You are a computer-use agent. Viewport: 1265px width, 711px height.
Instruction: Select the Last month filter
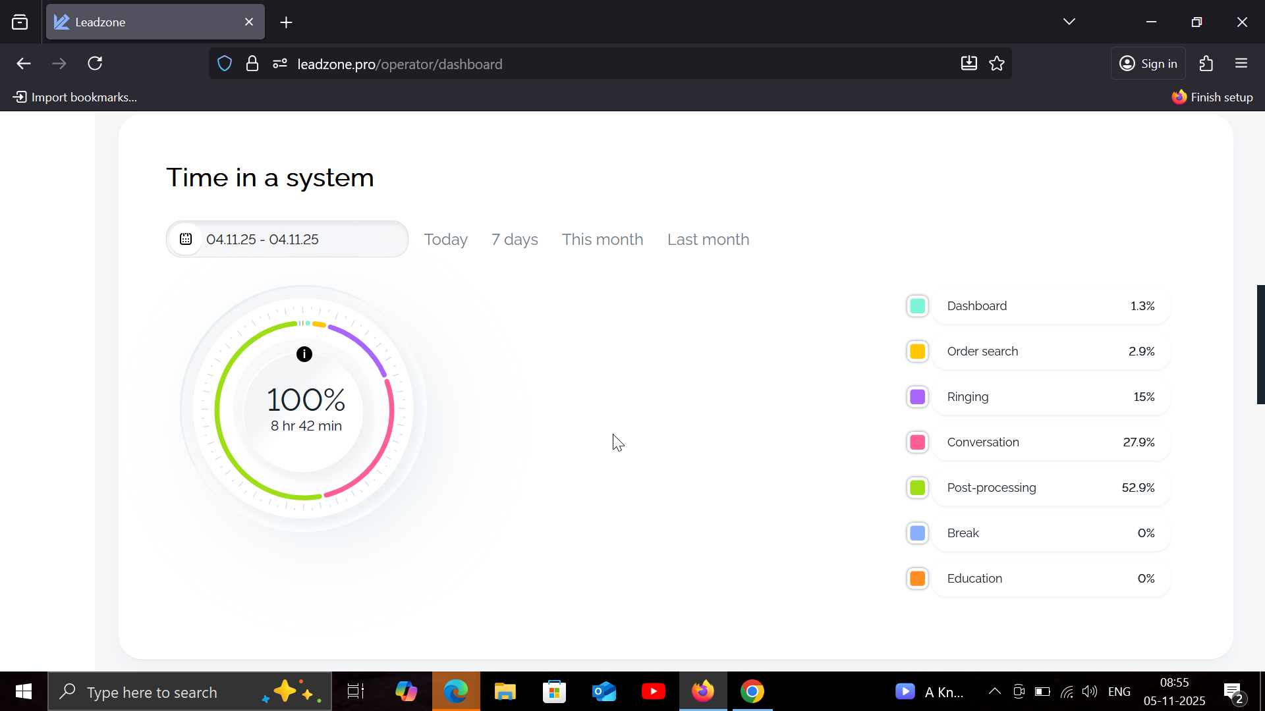tap(708, 240)
